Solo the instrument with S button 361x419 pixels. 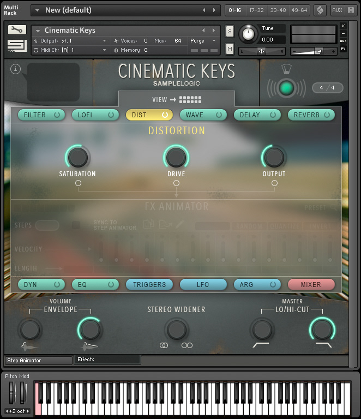pyautogui.click(x=230, y=32)
